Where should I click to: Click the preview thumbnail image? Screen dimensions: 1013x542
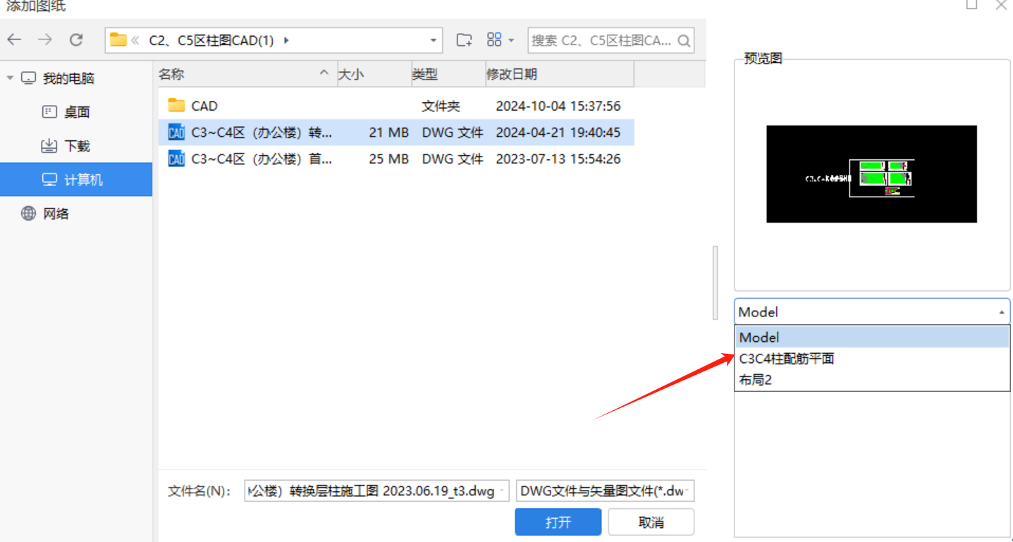click(871, 174)
